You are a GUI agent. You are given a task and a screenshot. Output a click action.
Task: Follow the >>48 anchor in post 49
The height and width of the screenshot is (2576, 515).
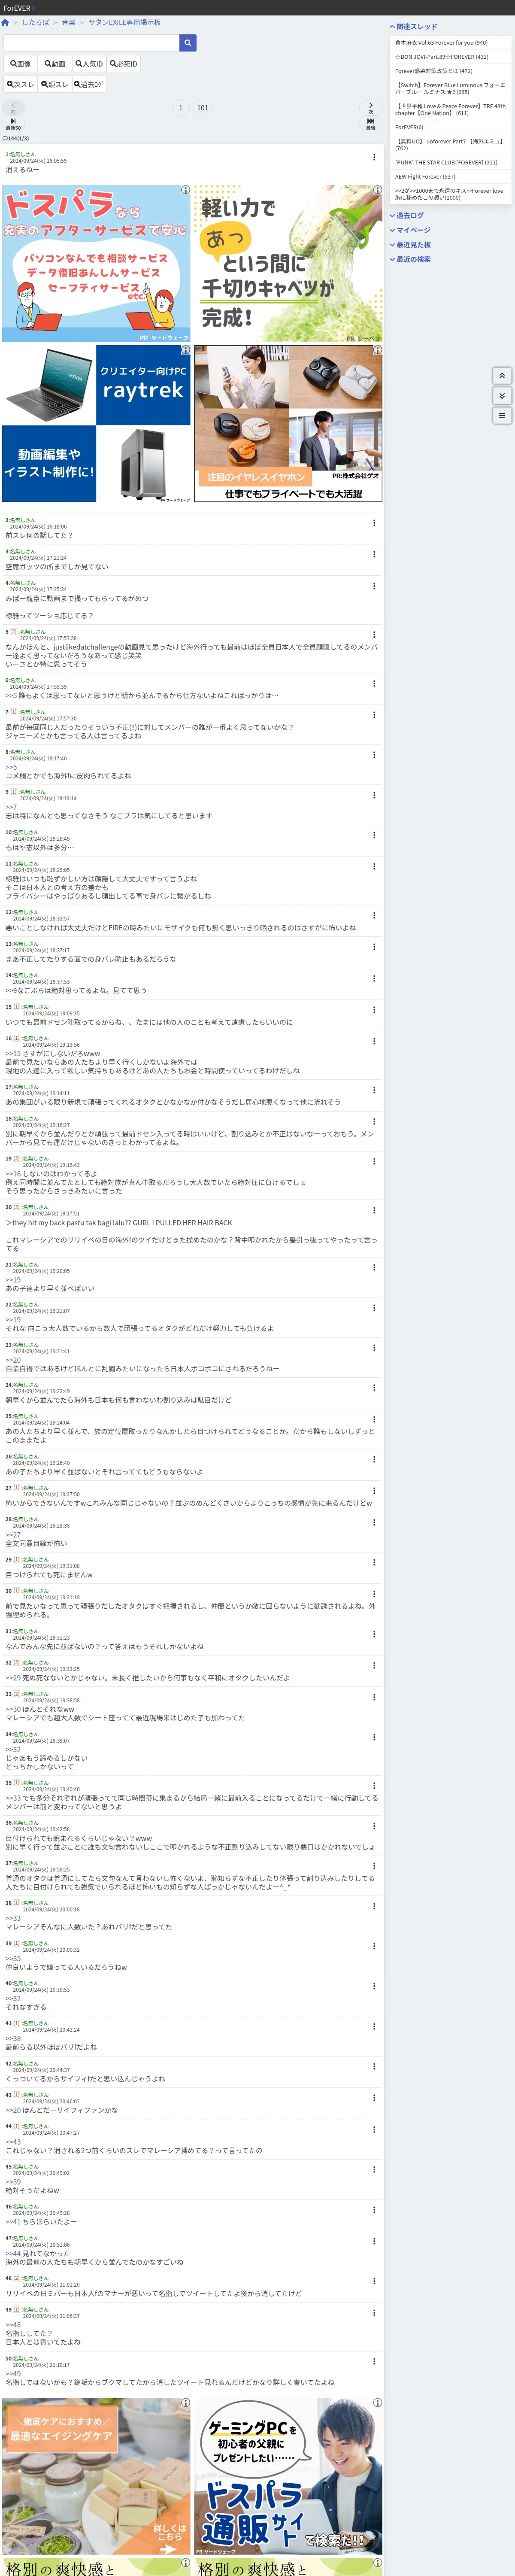click(x=13, y=2325)
